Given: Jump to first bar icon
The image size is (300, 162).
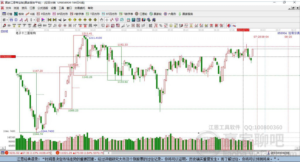Looking at the screenshot, I should (x=49, y=20).
